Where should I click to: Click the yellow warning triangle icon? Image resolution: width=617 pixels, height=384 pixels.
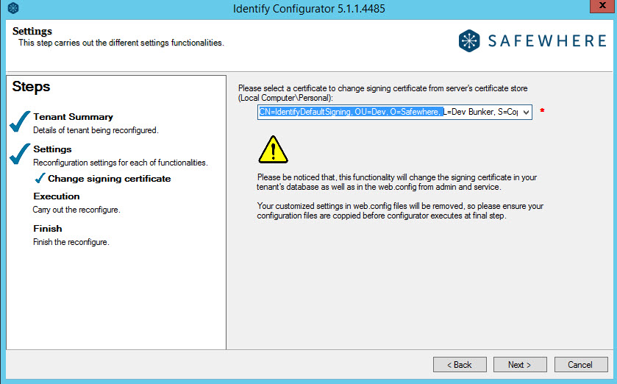click(x=272, y=149)
